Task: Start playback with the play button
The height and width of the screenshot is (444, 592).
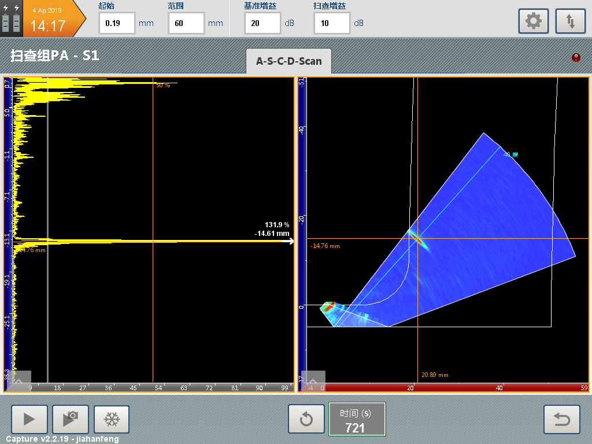Action: point(29,419)
